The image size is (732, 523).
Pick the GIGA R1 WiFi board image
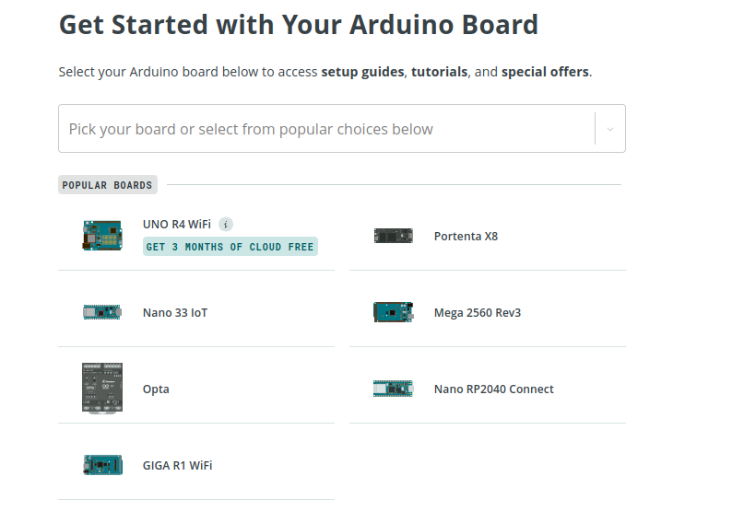pos(102,465)
